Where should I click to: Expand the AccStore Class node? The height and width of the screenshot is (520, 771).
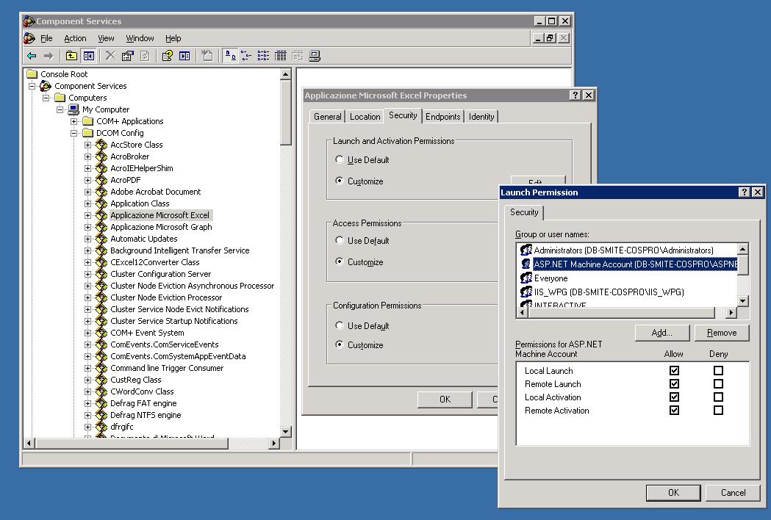(87, 145)
